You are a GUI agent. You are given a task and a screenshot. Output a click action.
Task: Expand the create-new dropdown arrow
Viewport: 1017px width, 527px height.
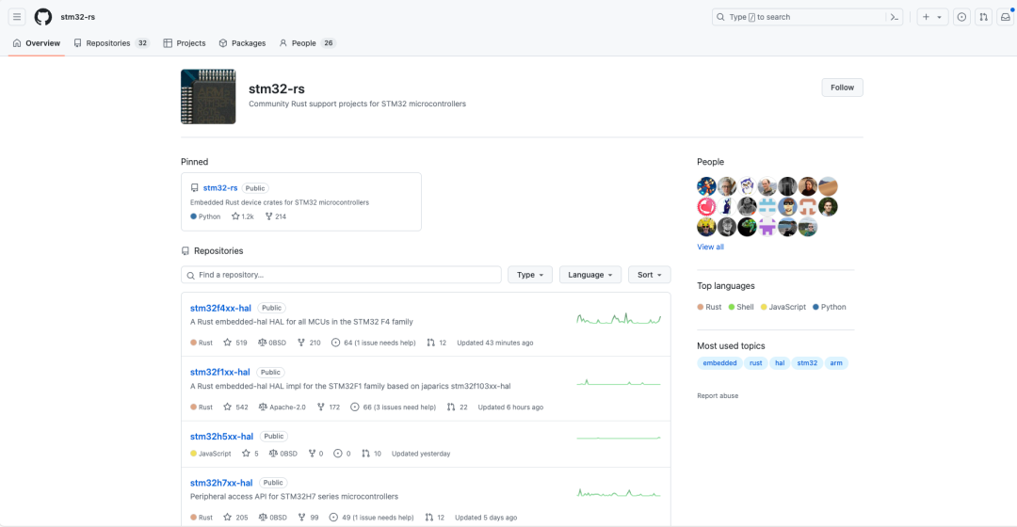939,18
